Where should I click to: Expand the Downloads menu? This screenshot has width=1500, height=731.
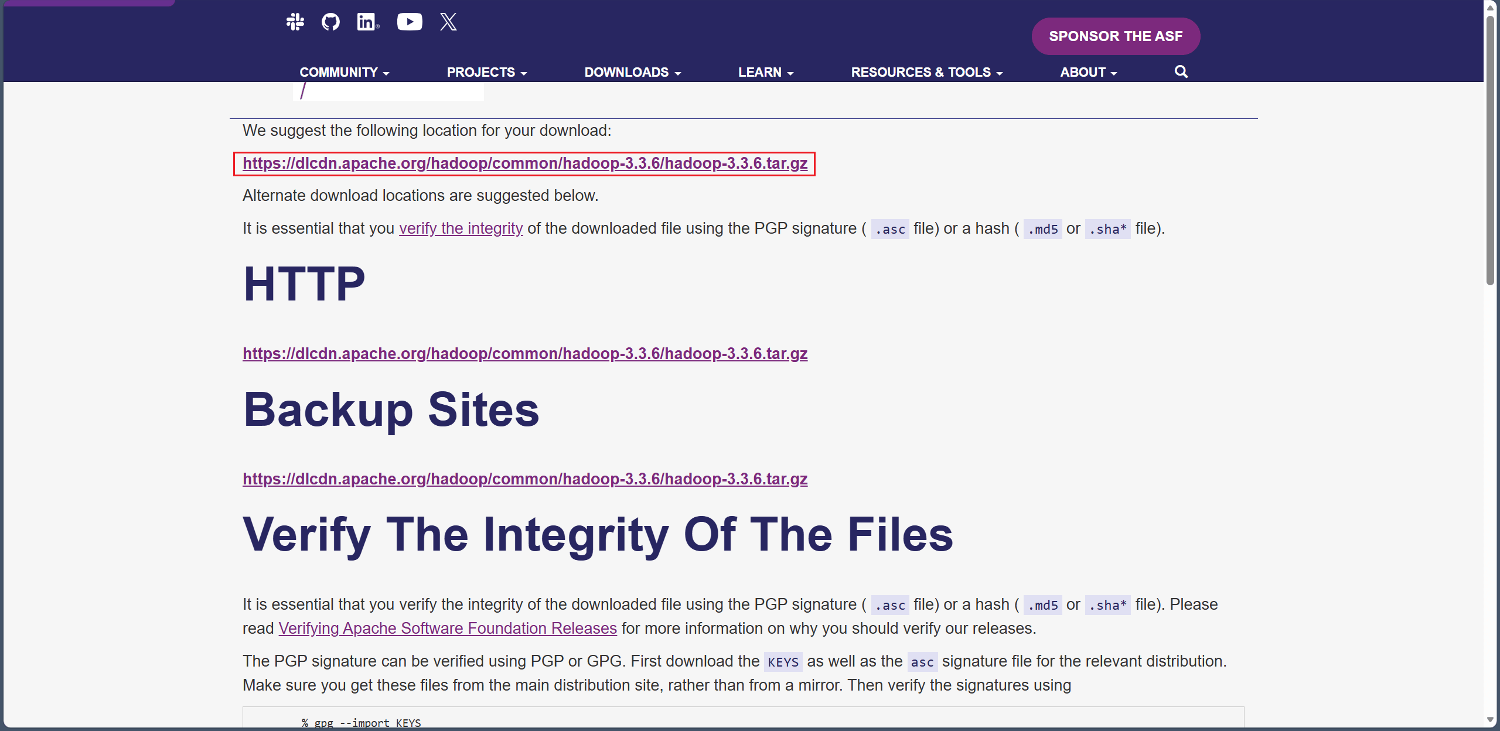633,72
